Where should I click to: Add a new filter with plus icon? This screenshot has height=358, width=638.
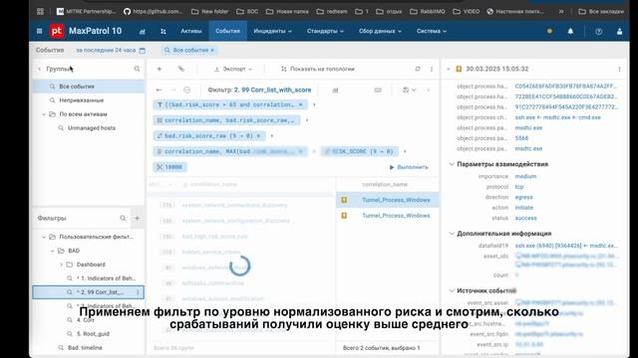tap(138, 219)
